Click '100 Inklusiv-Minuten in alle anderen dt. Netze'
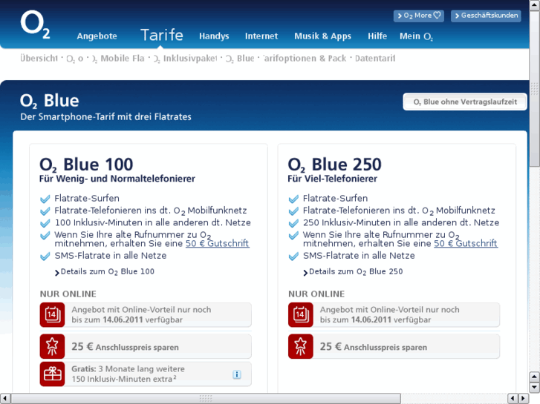Viewport: 540px width, 404px height. 152,222
